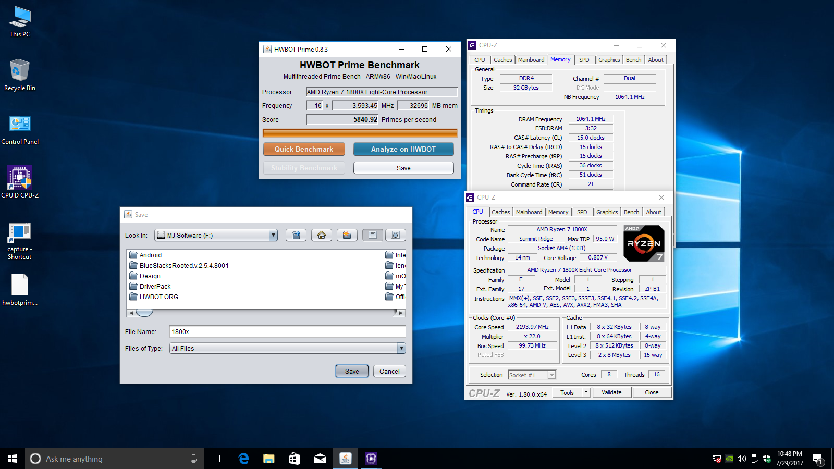
Task: Open the capture - Shortcut desktop icon
Action: 20,241
